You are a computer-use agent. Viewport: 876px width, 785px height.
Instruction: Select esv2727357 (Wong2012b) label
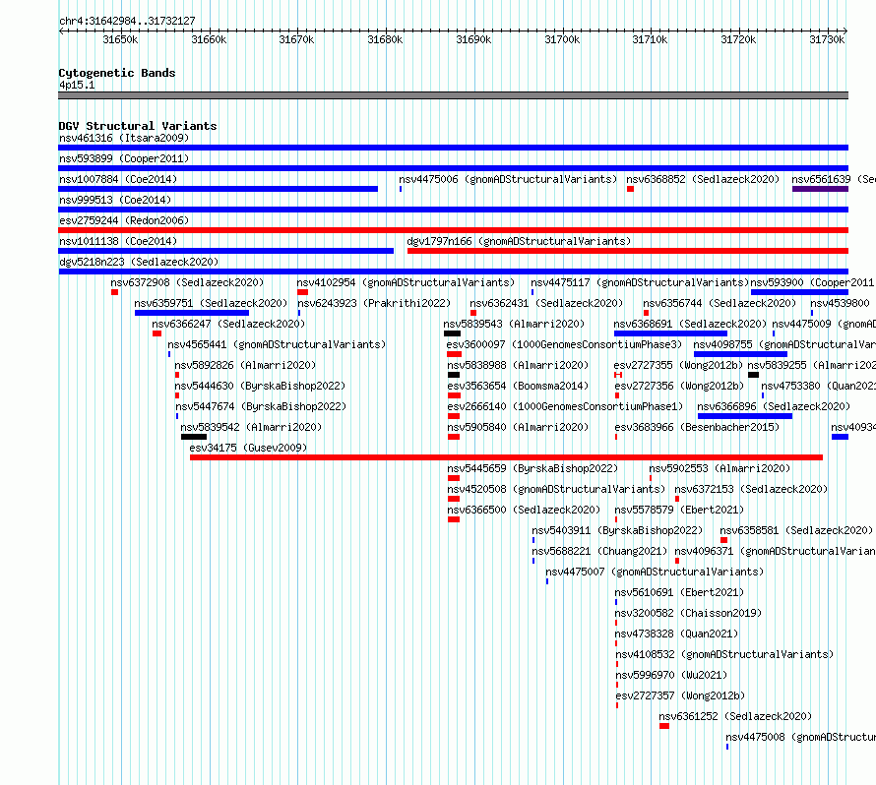click(680, 695)
